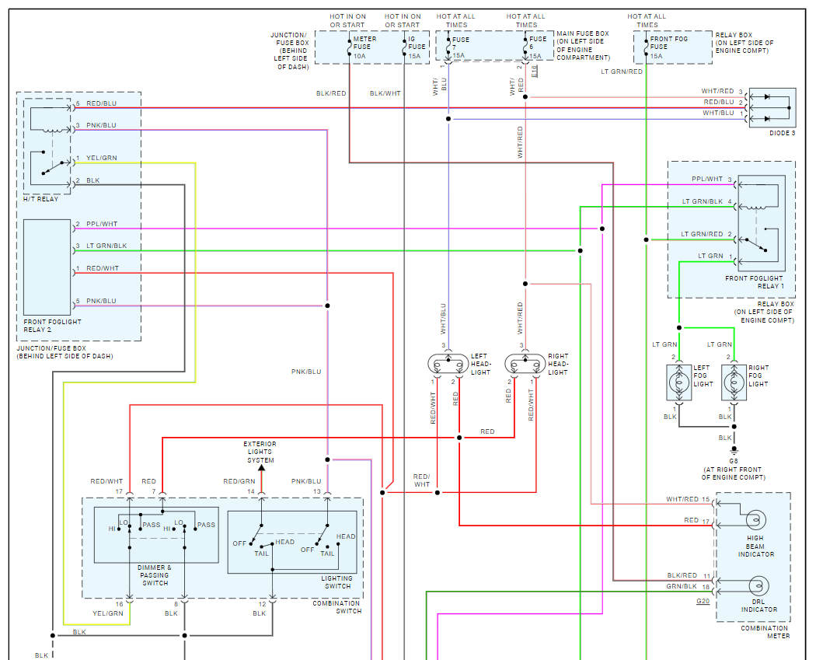Click the 'DIODE 3' label

(782, 133)
